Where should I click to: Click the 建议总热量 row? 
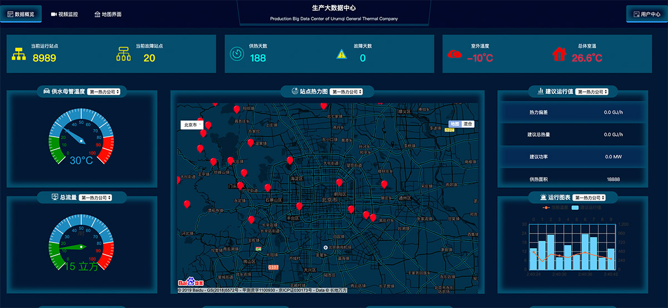pyautogui.click(x=572, y=135)
